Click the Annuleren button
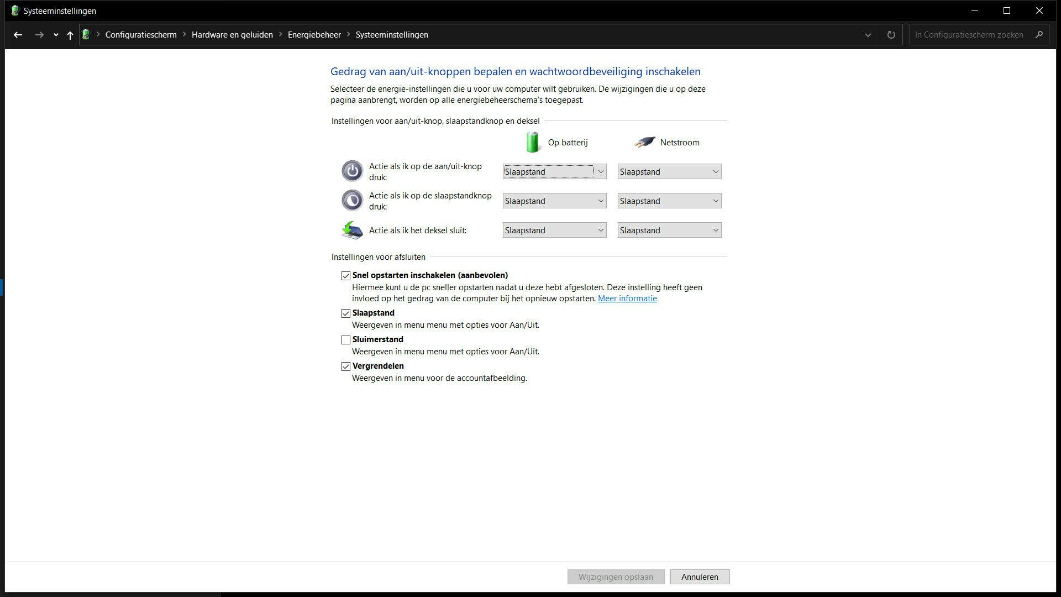The width and height of the screenshot is (1061, 597). tap(700, 577)
